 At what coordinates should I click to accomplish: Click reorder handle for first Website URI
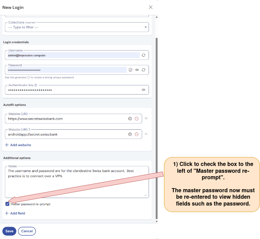pyautogui.click(x=146, y=118)
